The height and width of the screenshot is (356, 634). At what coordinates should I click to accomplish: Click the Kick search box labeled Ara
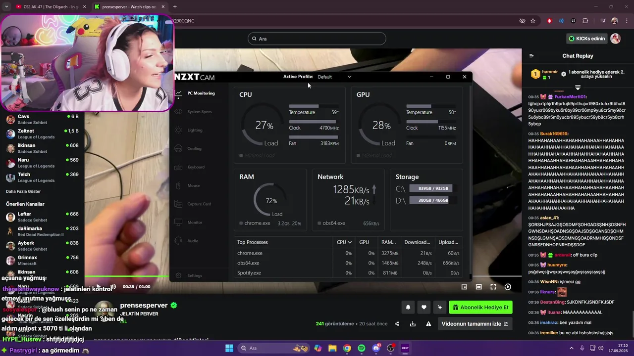pyautogui.click(x=317, y=39)
